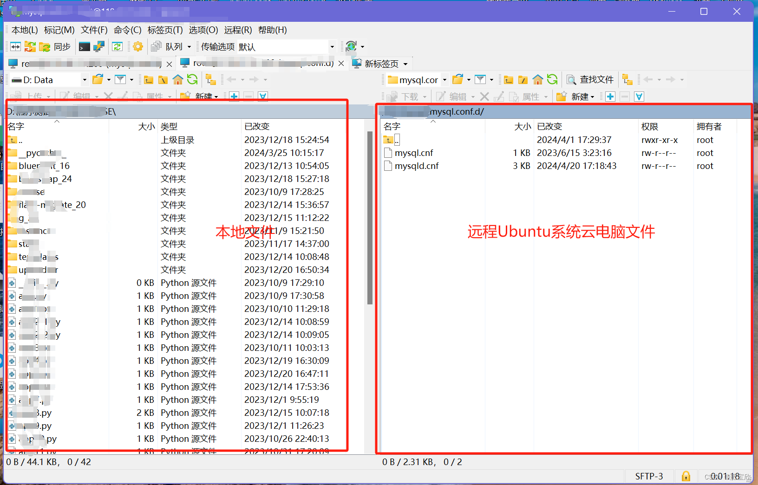The image size is (758, 485).
Task: Toggle remote directory tree icon
Action: point(627,80)
